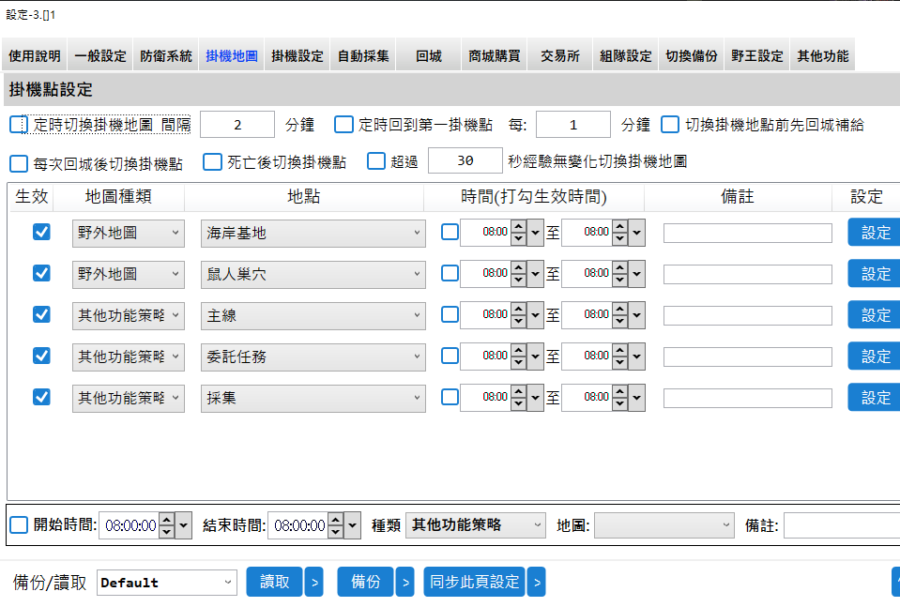Screen dimensions: 900x607
Task: Click the arrow next to 讀取 button
Action: pyautogui.click(x=315, y=583)
